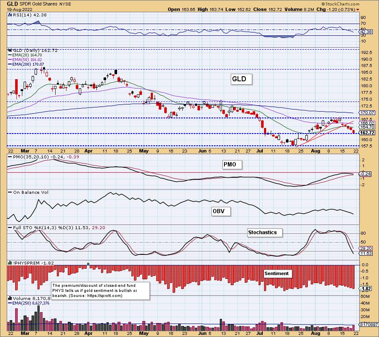The height and width of the screenshot is (337, 379).
Task: Click the 166.02 axis price label
Action: pyautogui.click(x=367, y=123)
